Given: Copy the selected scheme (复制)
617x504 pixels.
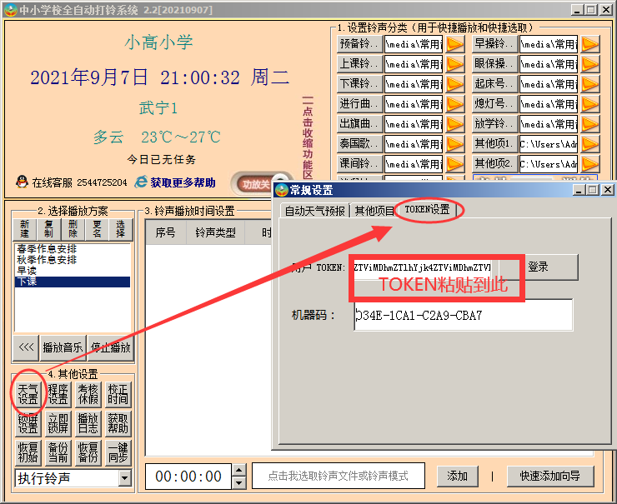Looking at the screenshot, I should [x=48, y=229].
